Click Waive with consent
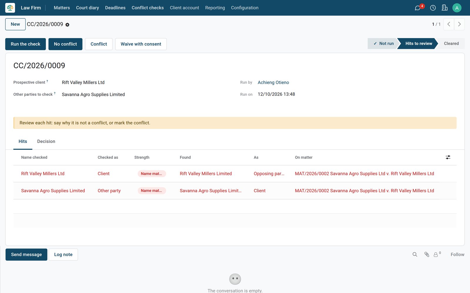470x293 pixels. [141, 44]
